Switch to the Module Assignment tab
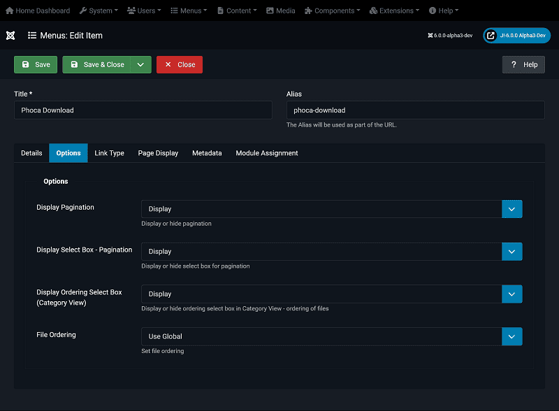The width and height of the screenshot is (559, 411). click(267, 153)
